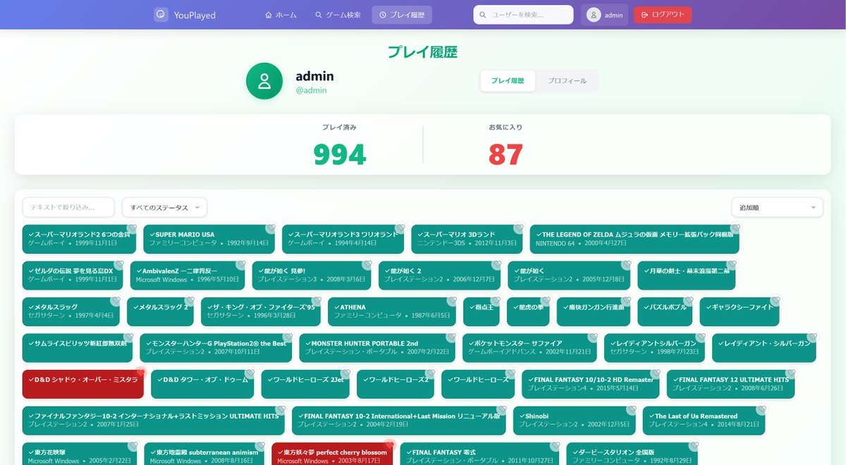
Task: Click the magnifier icon in user search
Action: (483, 15)
